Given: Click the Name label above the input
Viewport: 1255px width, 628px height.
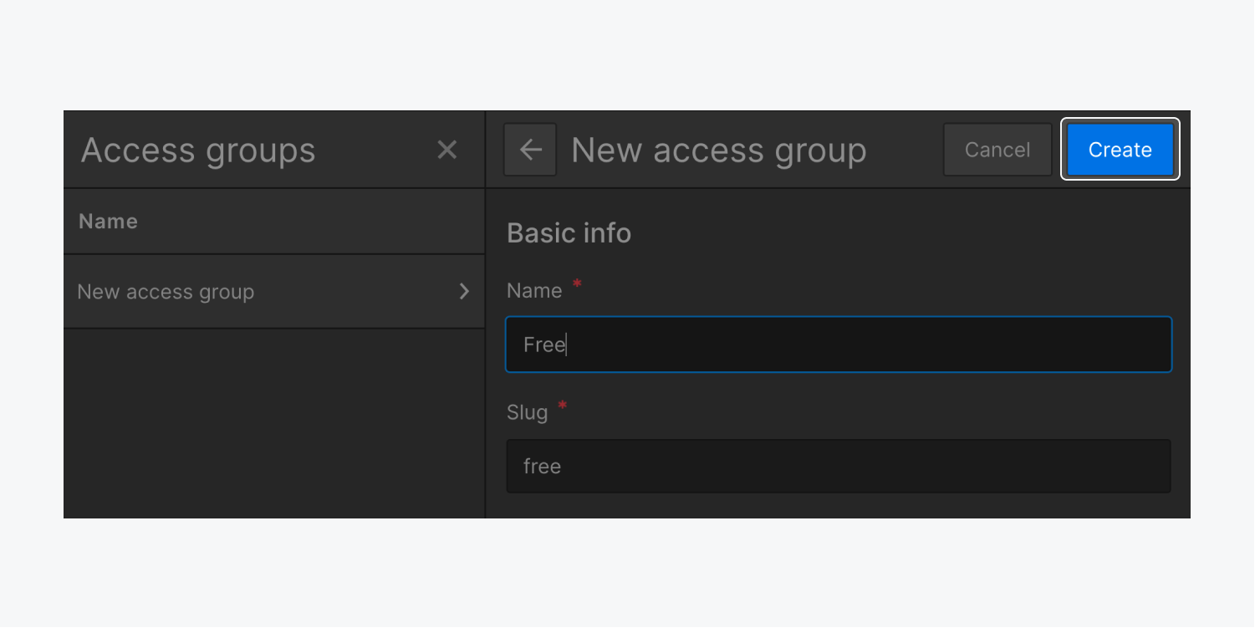Looking at the screenshot, I should (534, 291).
